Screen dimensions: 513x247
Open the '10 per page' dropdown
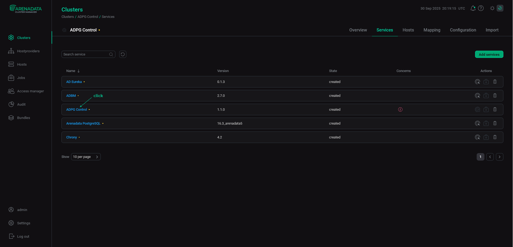pos(85,157)
